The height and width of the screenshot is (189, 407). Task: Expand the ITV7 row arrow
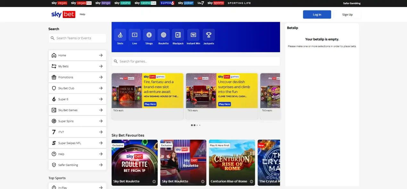(101, 132)
